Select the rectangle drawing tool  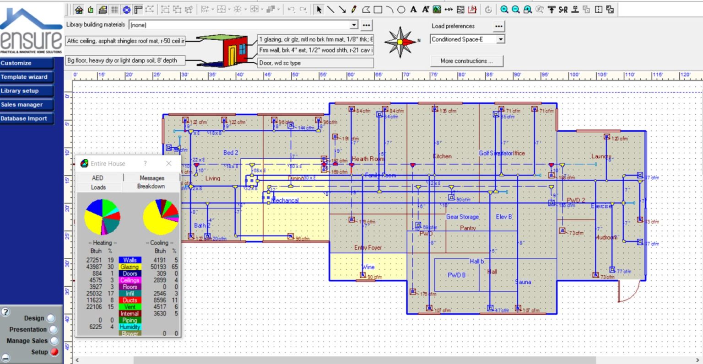point(378,9)
